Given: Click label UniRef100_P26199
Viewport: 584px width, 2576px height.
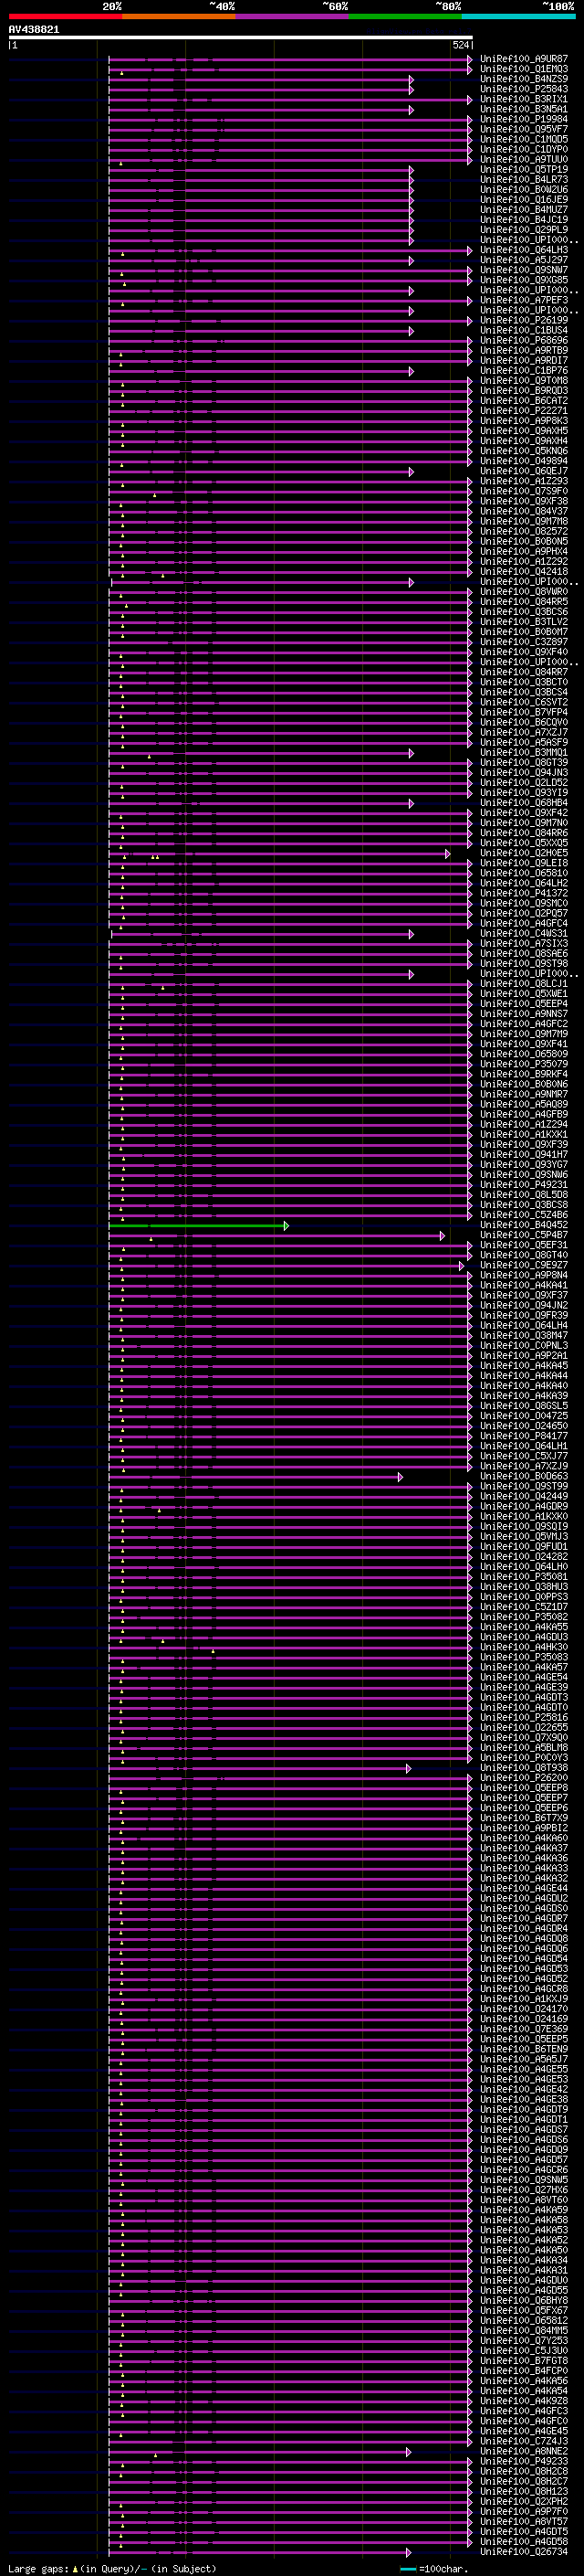Looking at the screenshot, I should [x=524, y=321].
